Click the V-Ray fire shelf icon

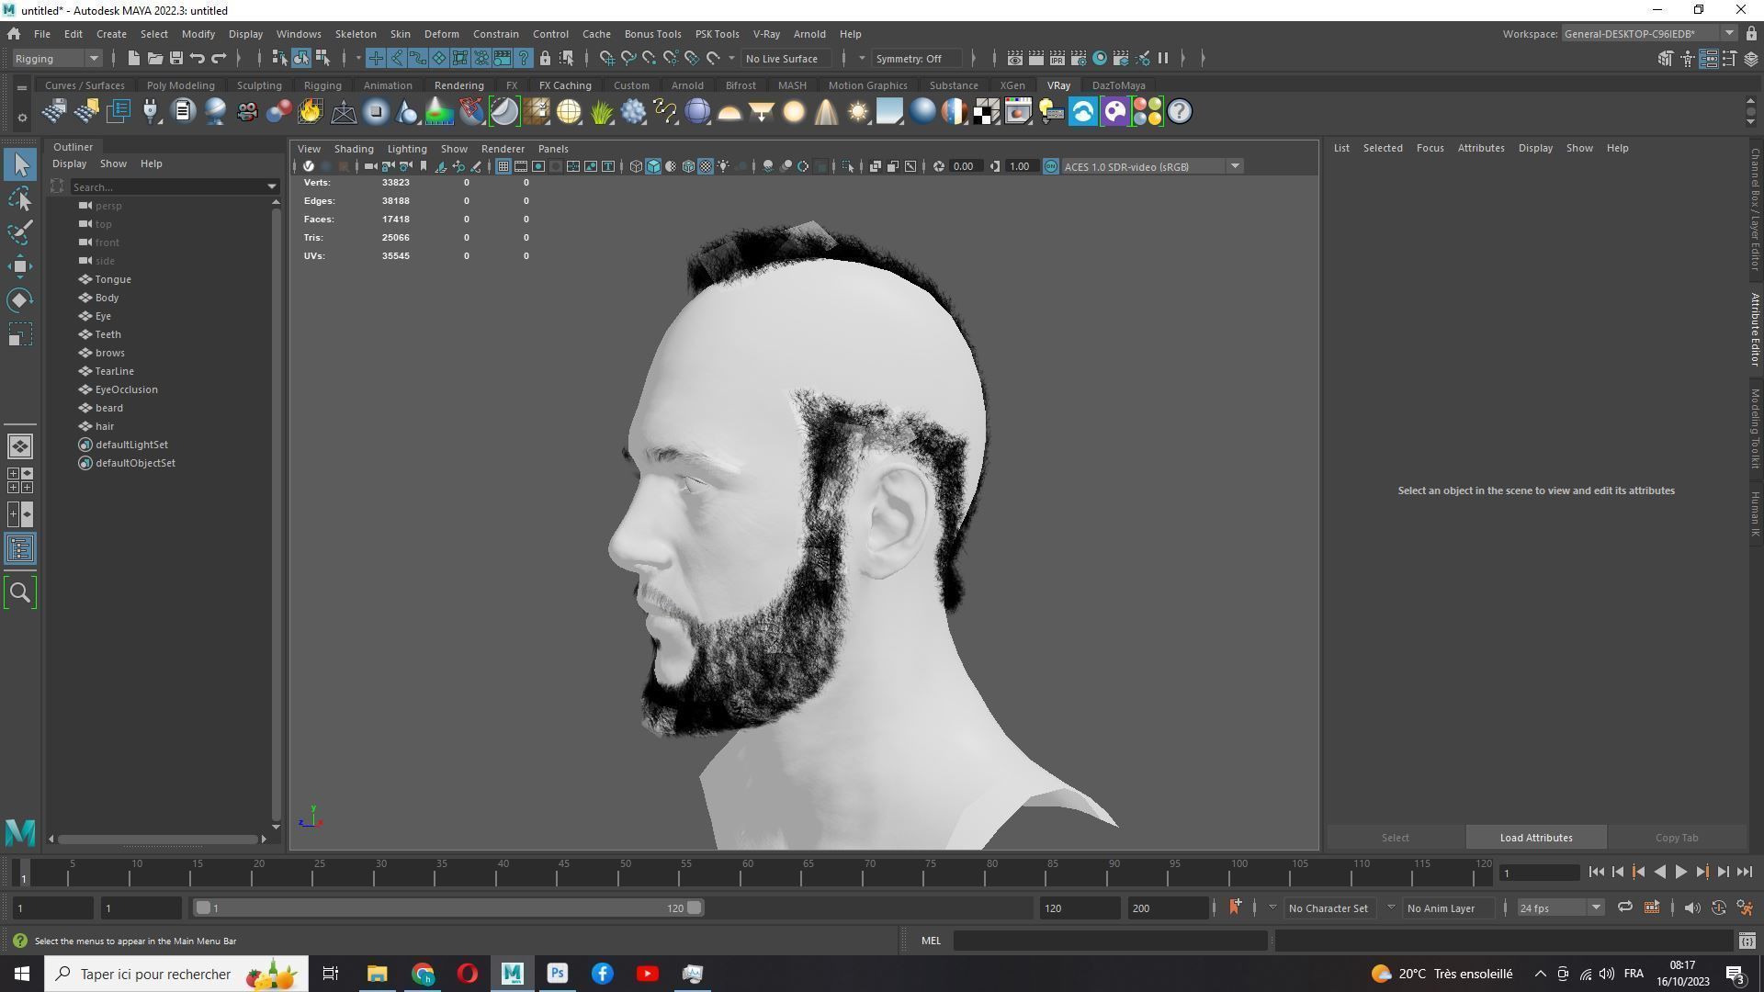pos(311,112)
